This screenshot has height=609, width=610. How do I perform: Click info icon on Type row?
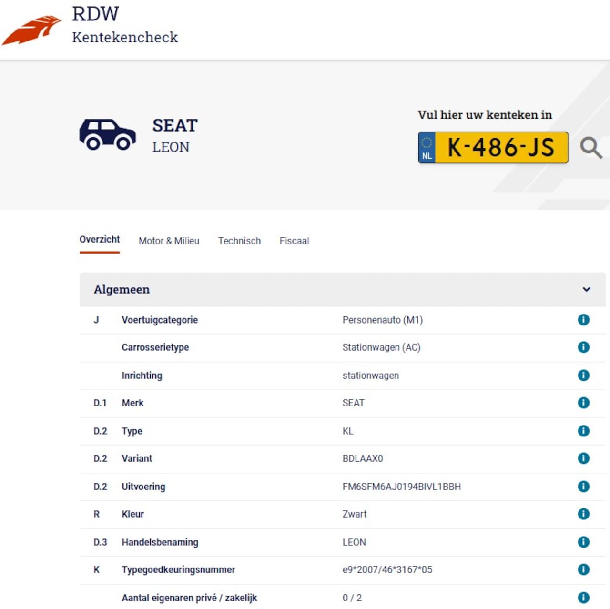tap(583, 431)
